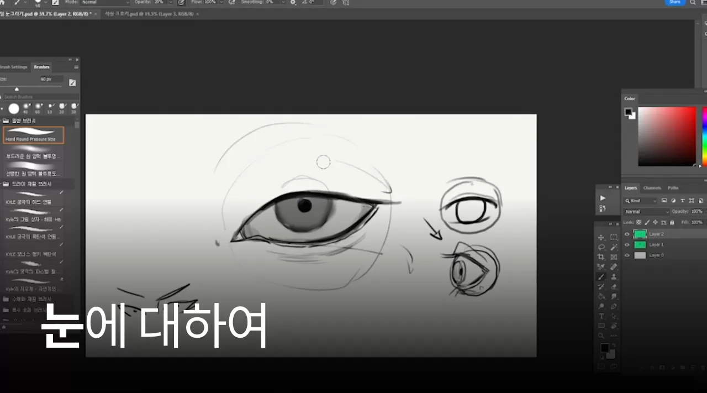Select the Move tool in the toolbar

[x=602, y=237]
